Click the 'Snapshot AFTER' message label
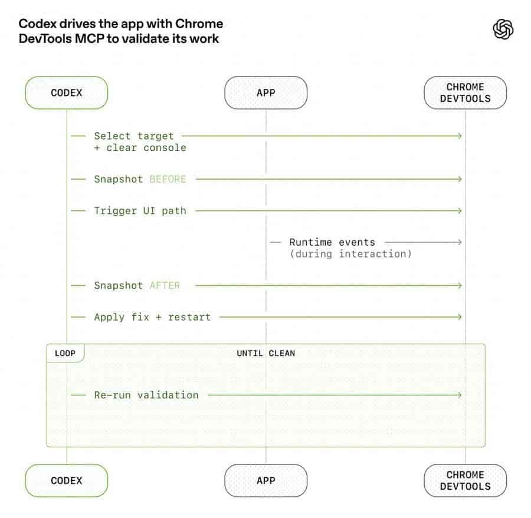This screenshot has height=518, width=531. click(137, 286)
